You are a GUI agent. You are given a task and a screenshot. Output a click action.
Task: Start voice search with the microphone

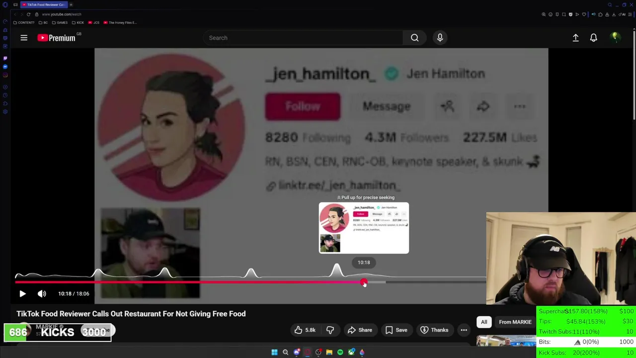tap(440, 38)
